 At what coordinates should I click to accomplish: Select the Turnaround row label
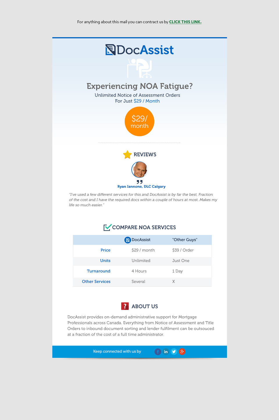(99, 271)
